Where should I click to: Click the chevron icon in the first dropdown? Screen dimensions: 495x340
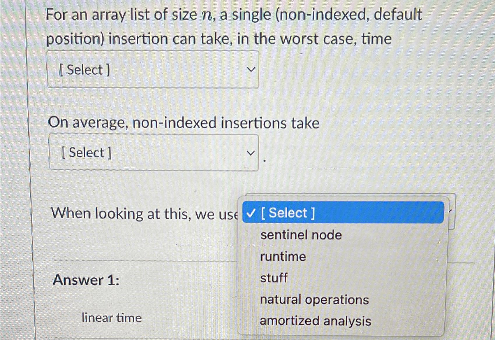point(251,69)
